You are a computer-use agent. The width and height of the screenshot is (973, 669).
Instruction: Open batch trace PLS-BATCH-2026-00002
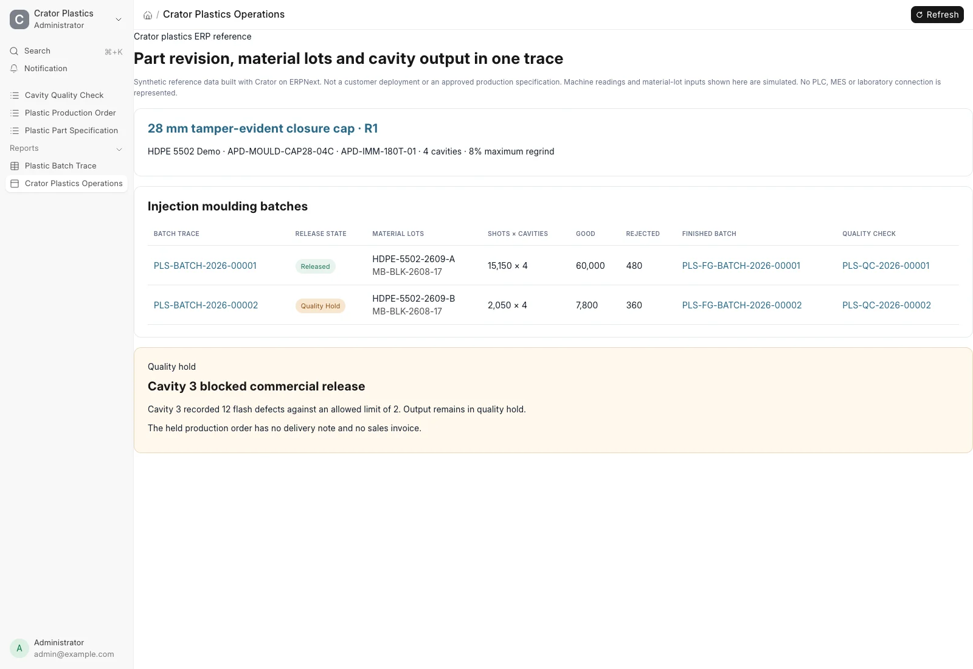pos(206,305)
